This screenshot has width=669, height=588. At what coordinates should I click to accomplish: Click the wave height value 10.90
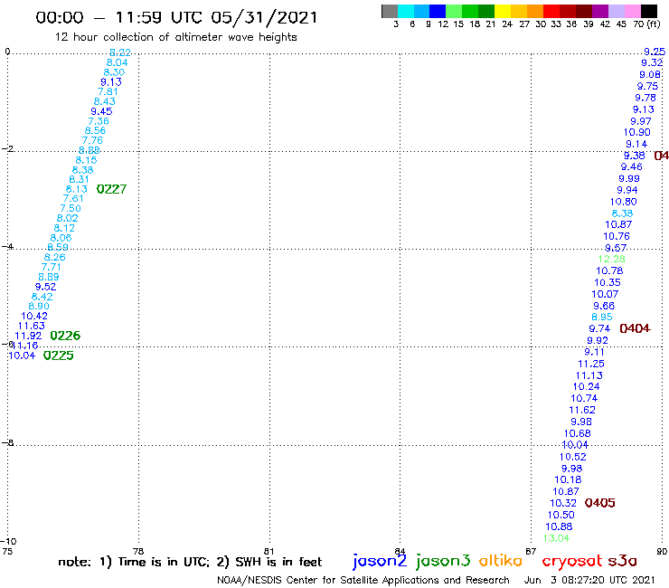(637, 132)
